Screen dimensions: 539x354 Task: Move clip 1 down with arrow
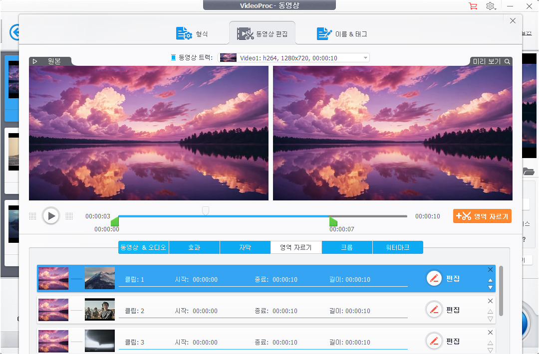[x=490, y=288]
